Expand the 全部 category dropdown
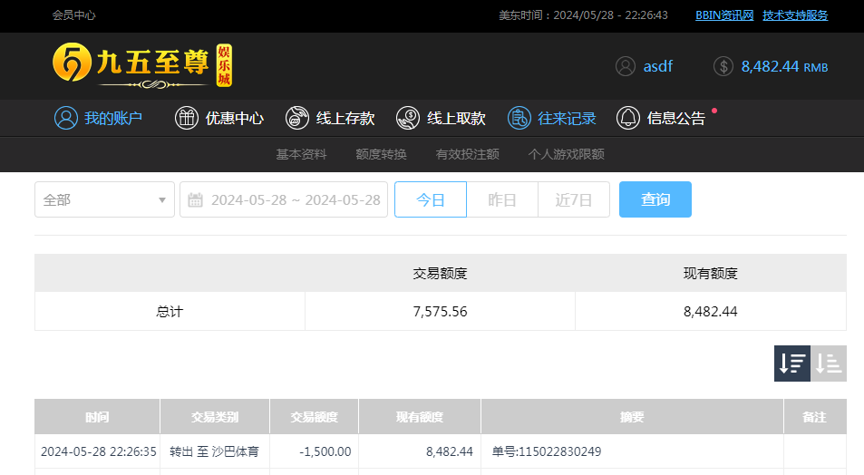 pos(104,199)
